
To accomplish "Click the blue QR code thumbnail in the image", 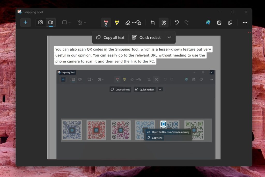I will click(x=72, y=130).
